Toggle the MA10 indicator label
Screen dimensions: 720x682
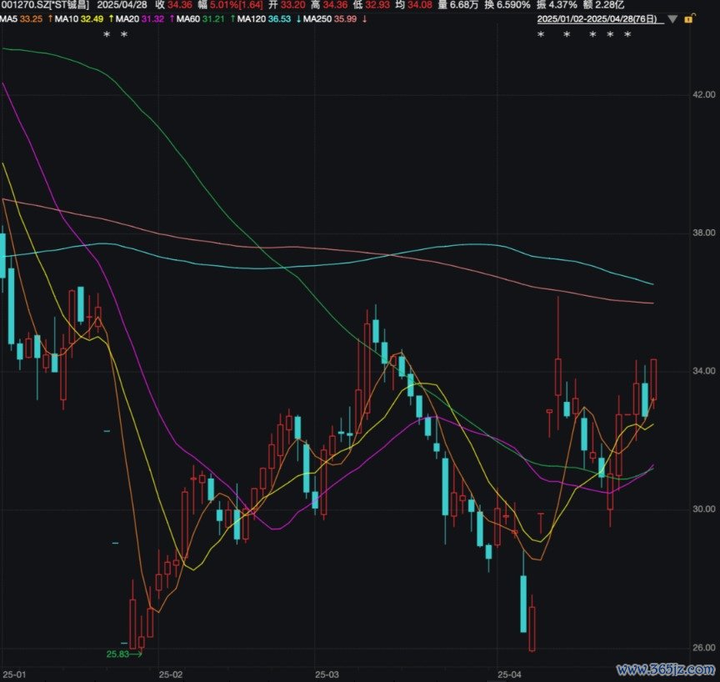pyautogui.click(x=67, y=18)
